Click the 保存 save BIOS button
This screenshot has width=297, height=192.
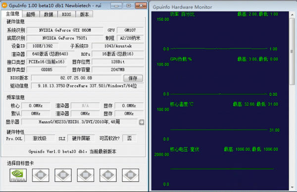coord(133,78)
